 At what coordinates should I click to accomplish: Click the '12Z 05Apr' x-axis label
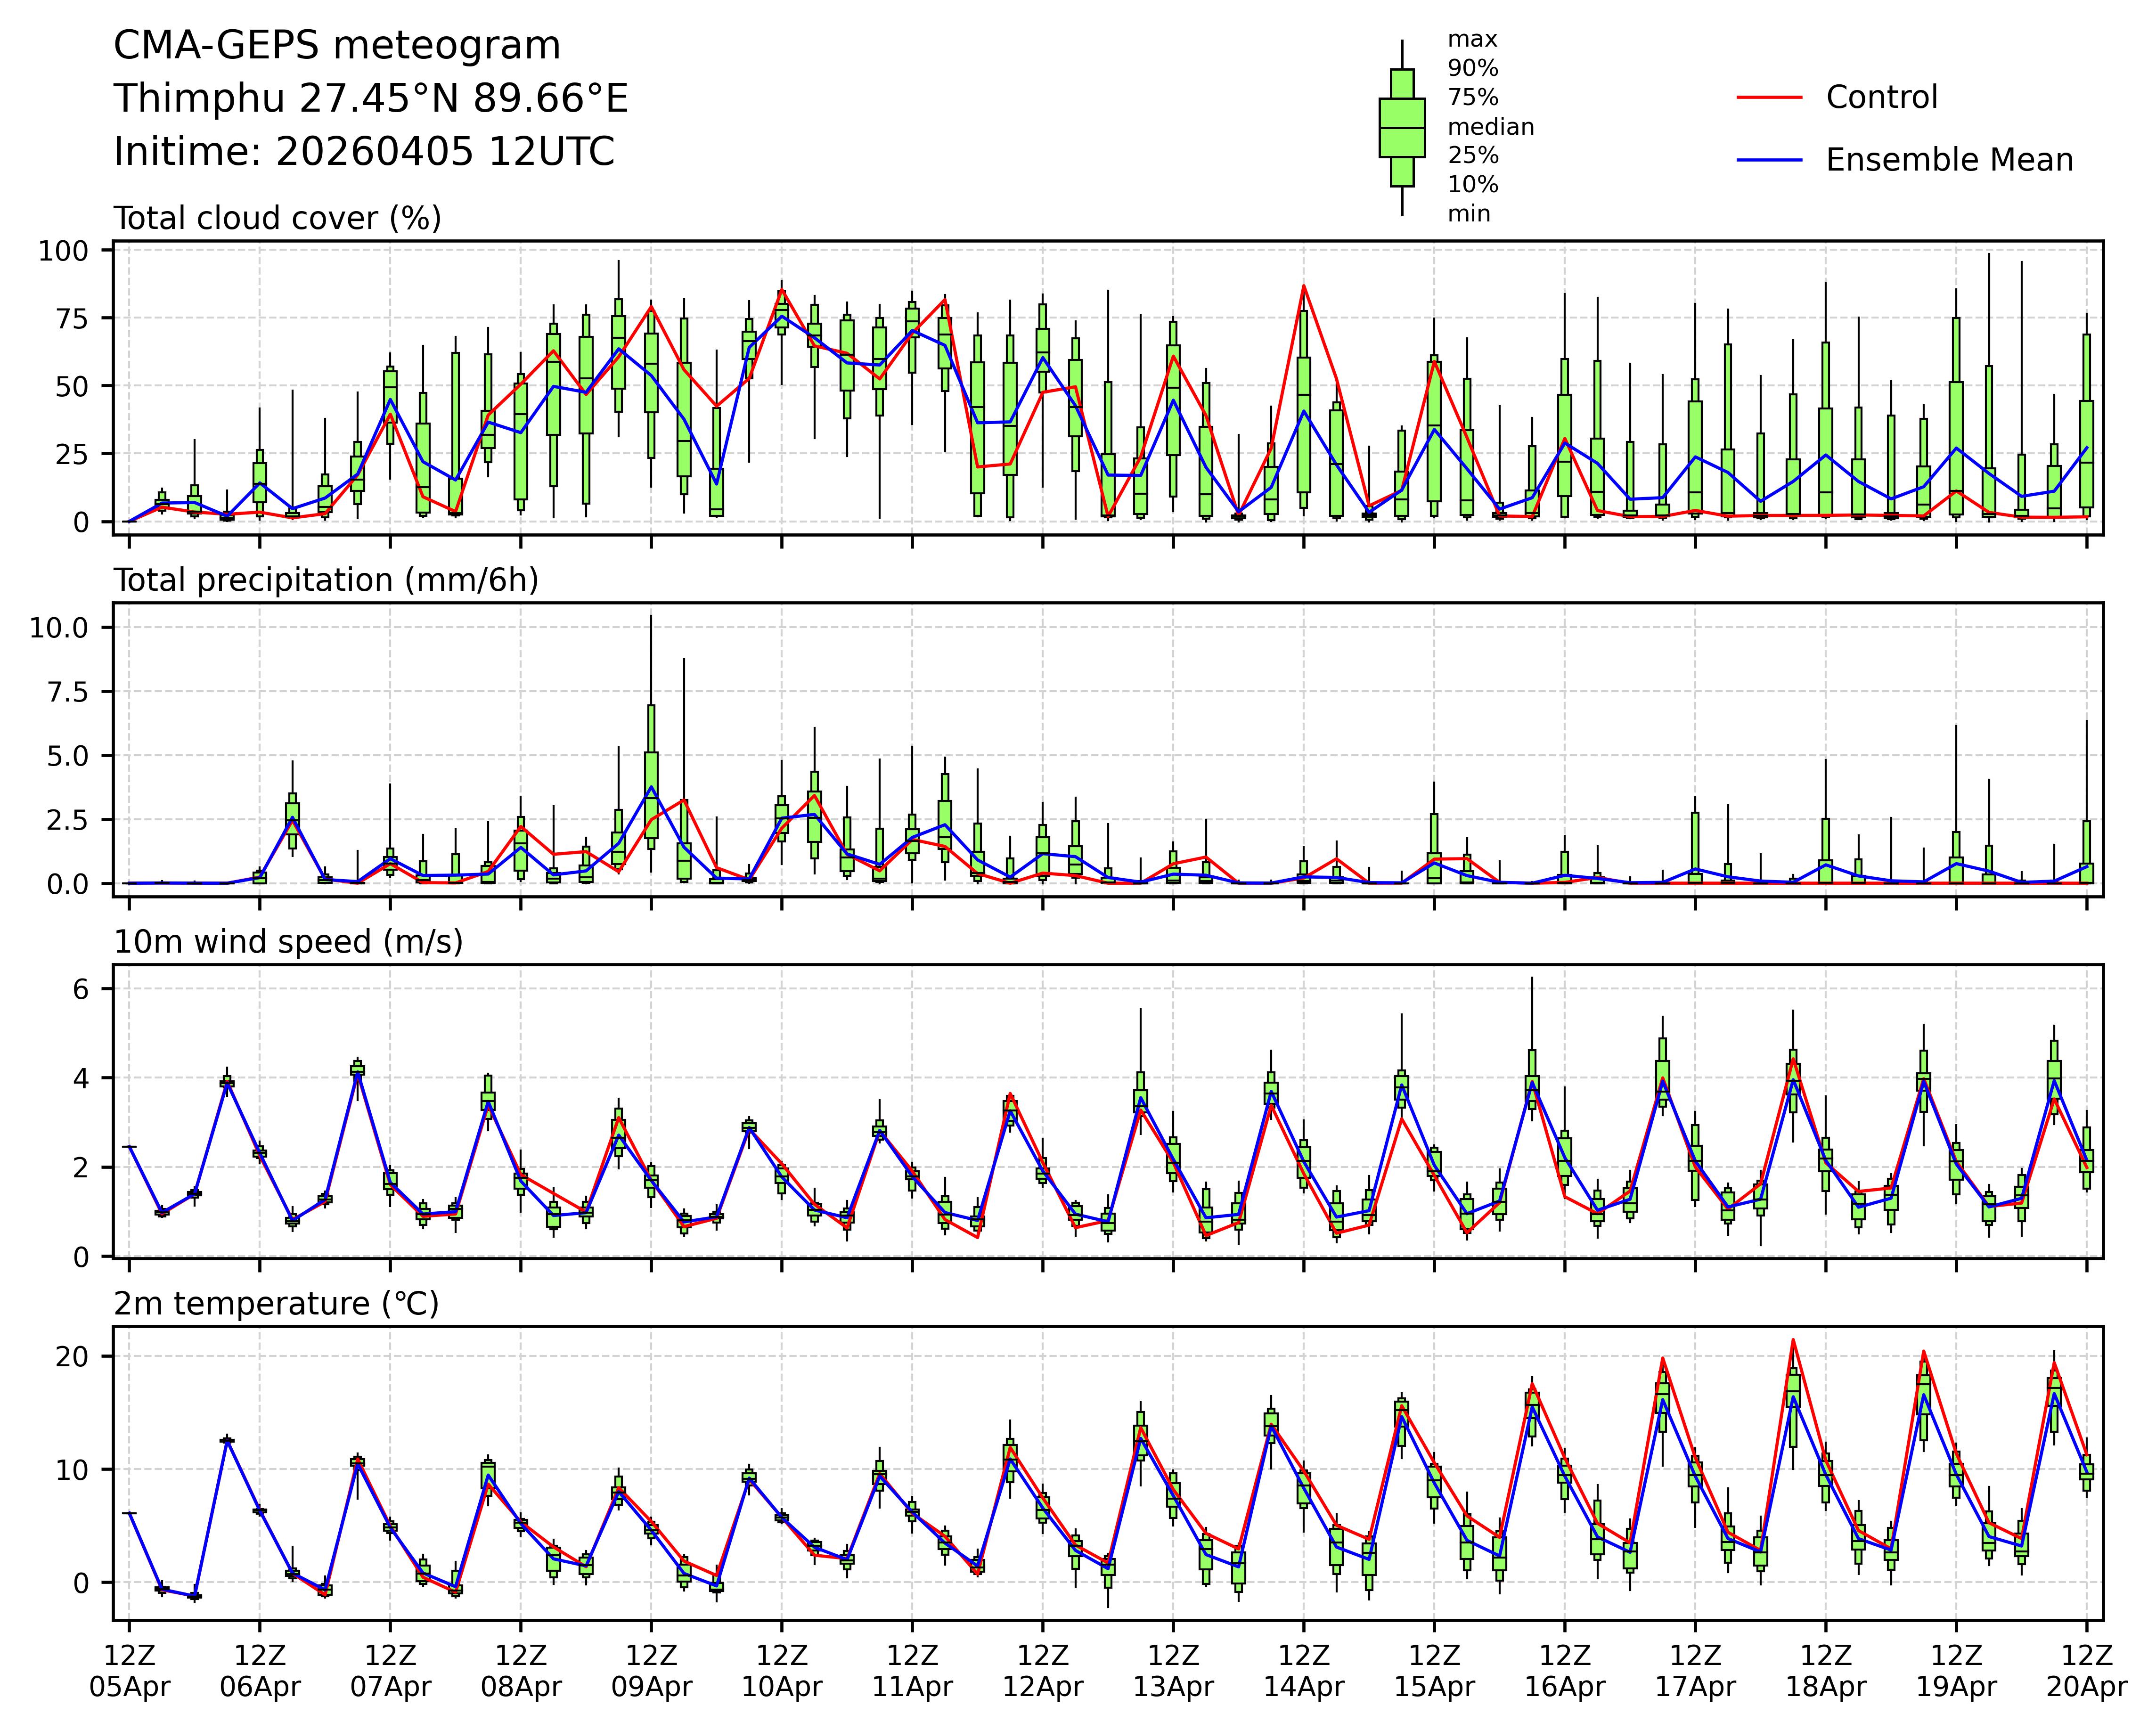tap(129, 1671)
